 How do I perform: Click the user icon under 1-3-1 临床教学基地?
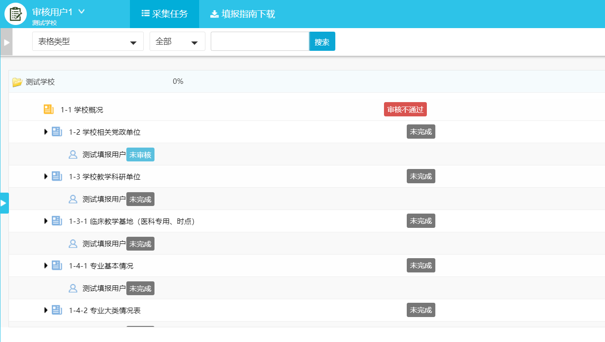coord(73,244)
